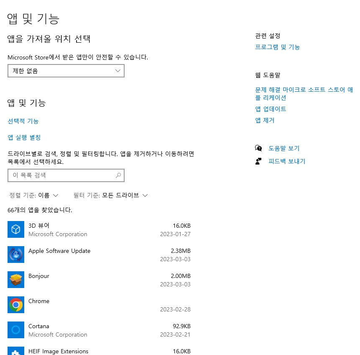Click the Chrome app icon
Viewport: 360px width, 355px height.
(x=16, y=305)
